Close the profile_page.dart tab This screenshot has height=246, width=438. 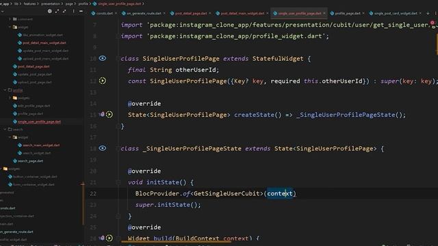pos(363,13)
